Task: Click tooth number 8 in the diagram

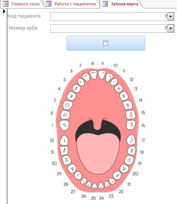Action: [94, 75]
